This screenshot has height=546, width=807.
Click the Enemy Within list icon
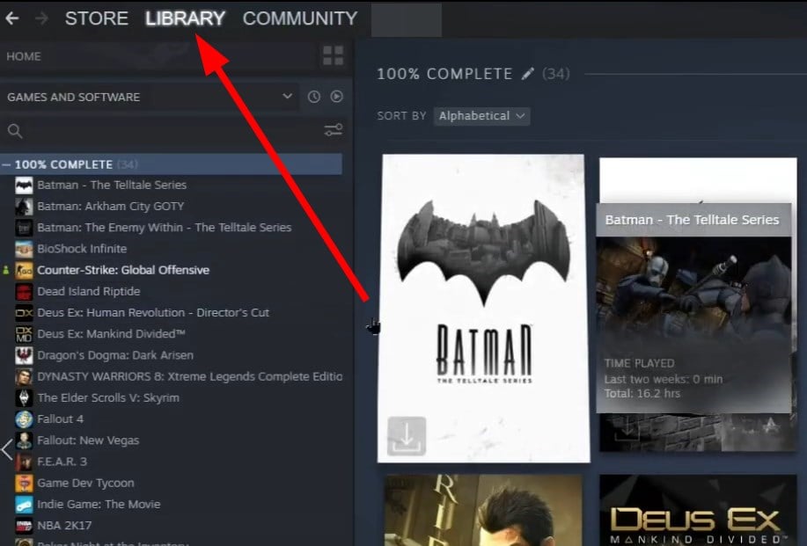coord(24,227)
